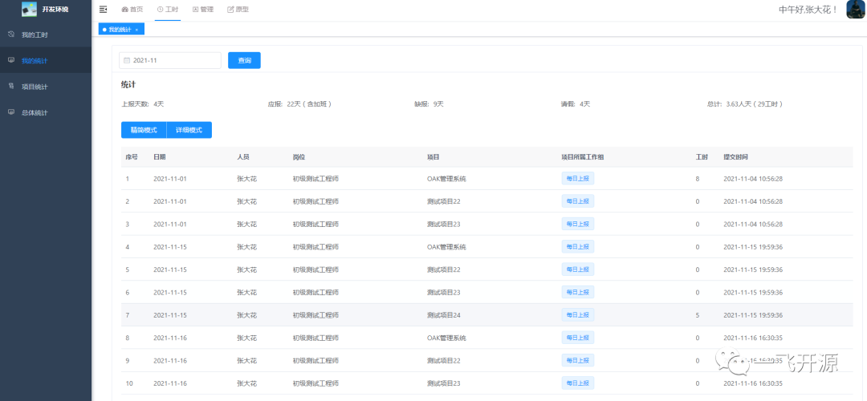Click the 开发环境 logo image
This screenshot has width=867, height=401.
point(29,9)
